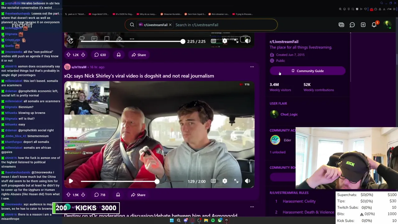This screenshot has width=398, height=224.
Task: Mute the 2:00 video volume
Action: pyautogui.click(x=248, y=181)
